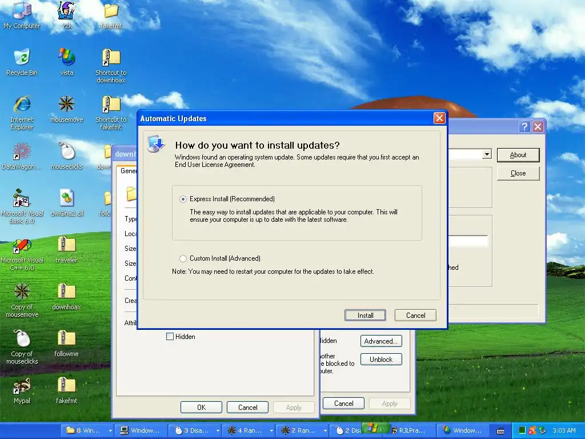The image size is (585, 439).
Task: Click Cancel in the right properties window
Action: click(x=343, y=404)
